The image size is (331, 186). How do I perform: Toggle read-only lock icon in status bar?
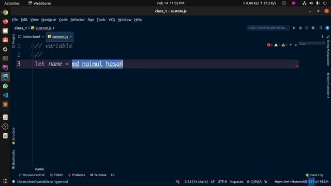coord(265,181)
